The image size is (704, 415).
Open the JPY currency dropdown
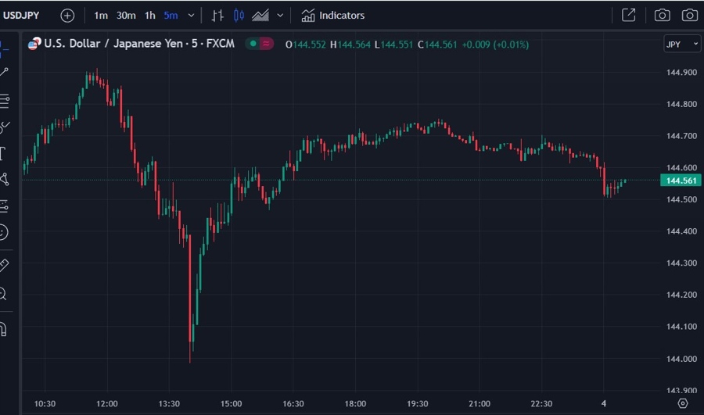[682, 44]
